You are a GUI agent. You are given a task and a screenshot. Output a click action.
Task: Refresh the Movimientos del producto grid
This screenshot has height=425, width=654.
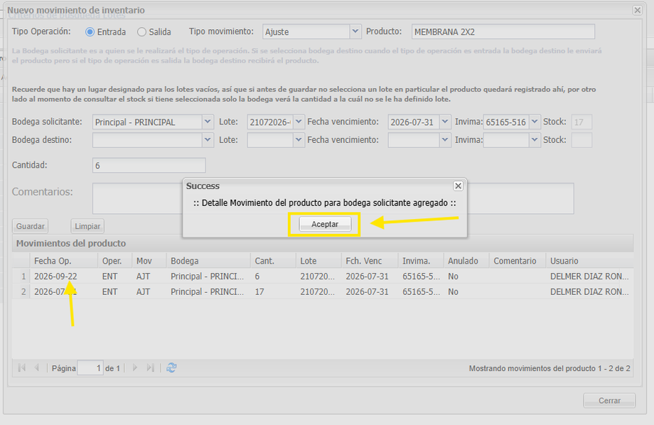171,368
